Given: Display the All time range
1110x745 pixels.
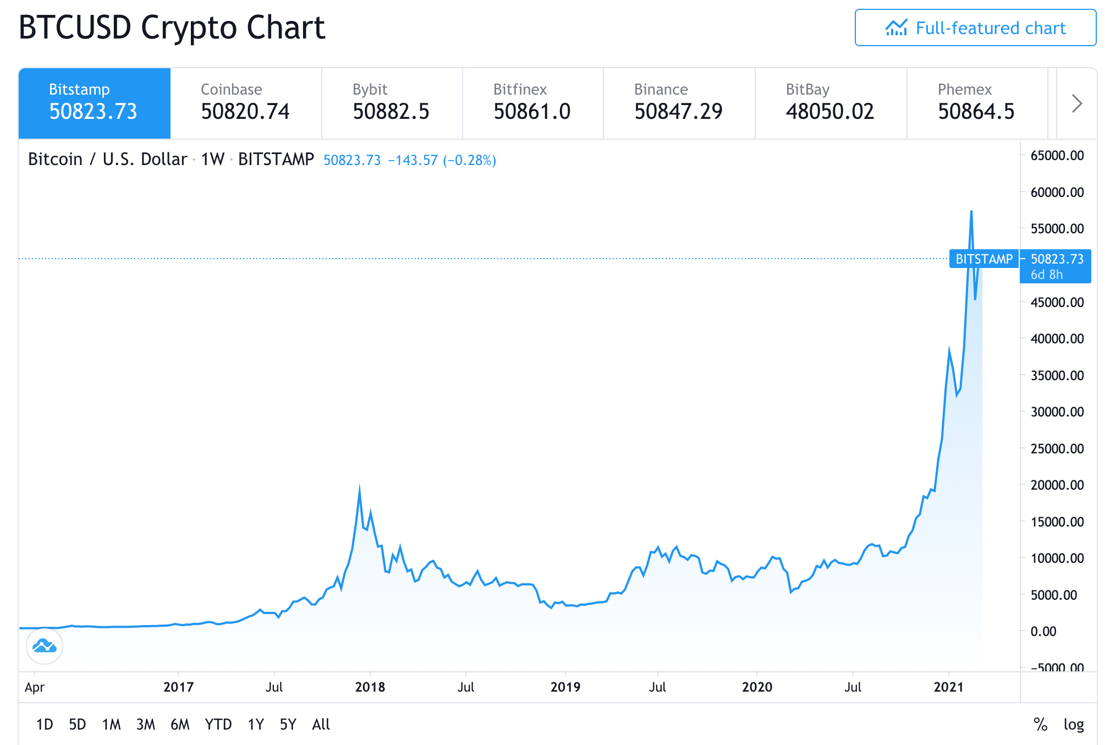Looking at the screenshot, I should pos(321,724).
